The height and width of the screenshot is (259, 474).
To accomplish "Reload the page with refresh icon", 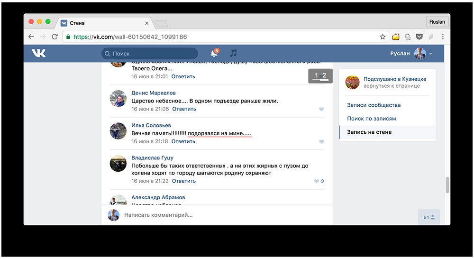I will pos(55,37).
